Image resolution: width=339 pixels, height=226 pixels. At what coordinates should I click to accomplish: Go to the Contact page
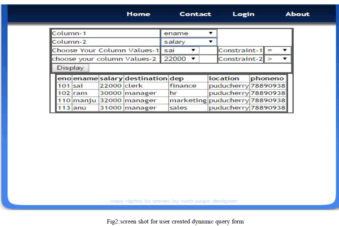pos(195,14)
